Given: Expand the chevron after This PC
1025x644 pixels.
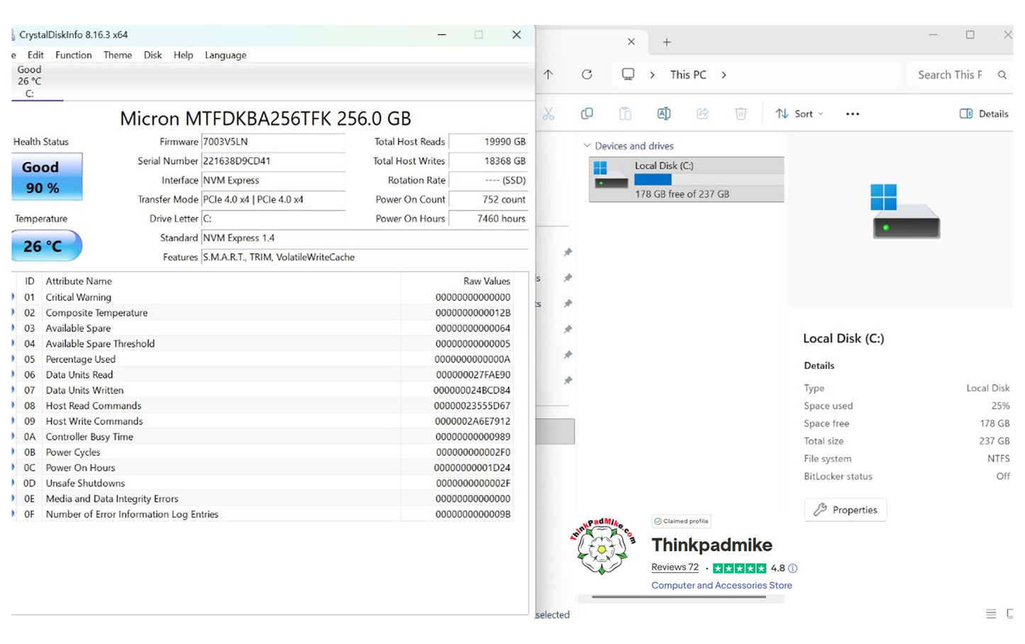Looking at the screenshot, I should (x=724, y=74).
